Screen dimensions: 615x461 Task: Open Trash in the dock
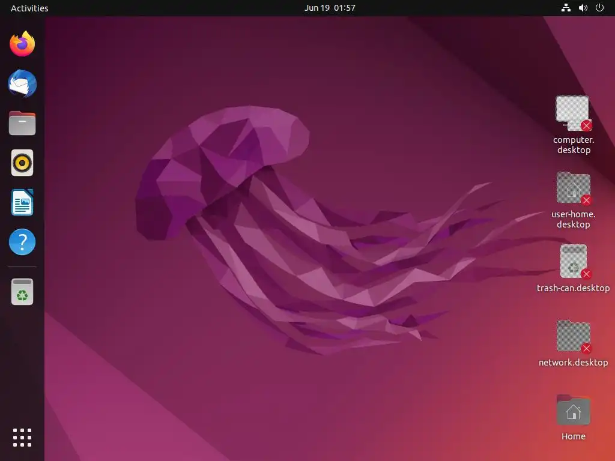[22, 292]
